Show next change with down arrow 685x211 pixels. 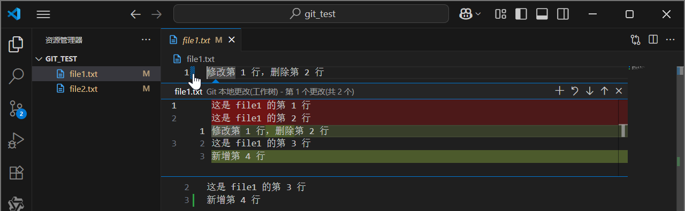[x=590, y=91]
